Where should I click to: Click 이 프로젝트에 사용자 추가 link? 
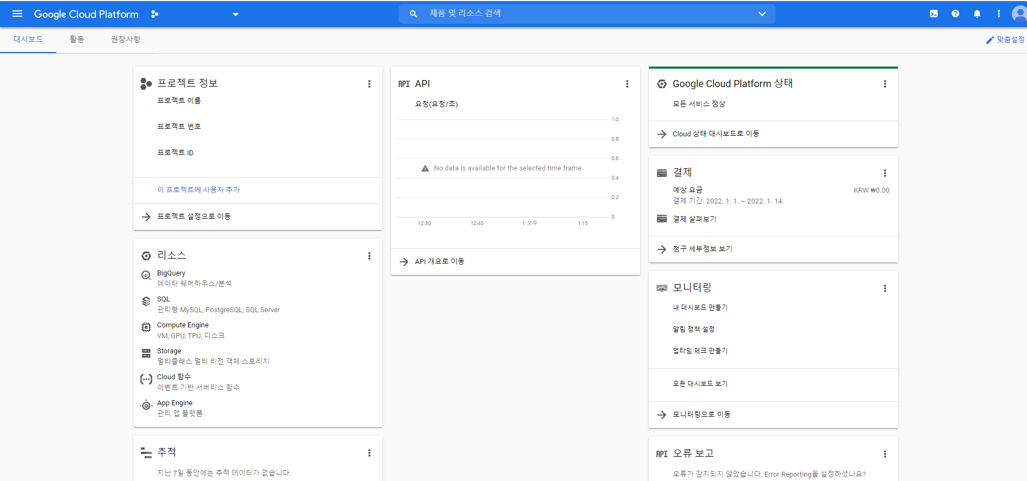coord(198,190)
